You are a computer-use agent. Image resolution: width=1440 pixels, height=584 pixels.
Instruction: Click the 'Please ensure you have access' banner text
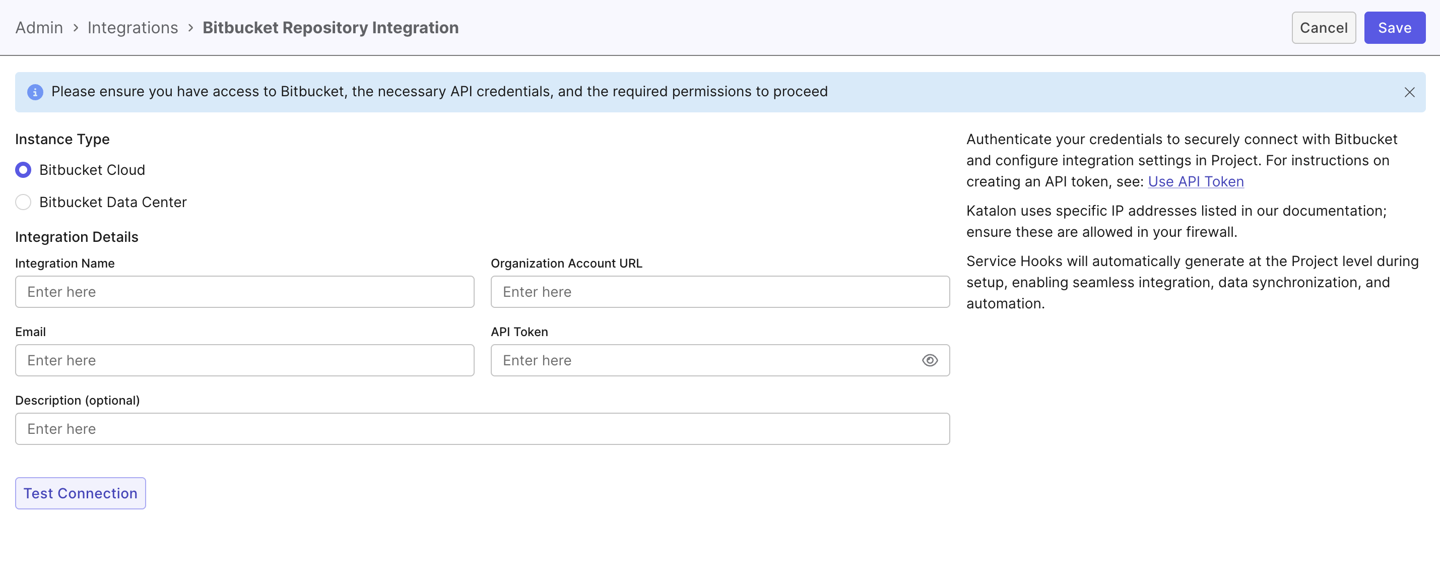[x=439, y=92]
